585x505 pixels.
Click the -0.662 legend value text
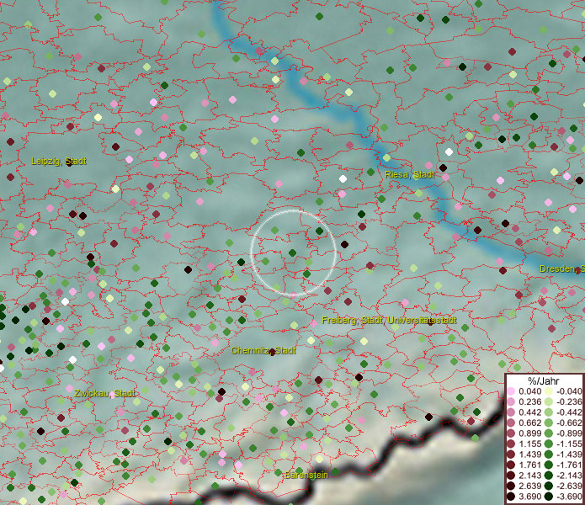point(569,423)
